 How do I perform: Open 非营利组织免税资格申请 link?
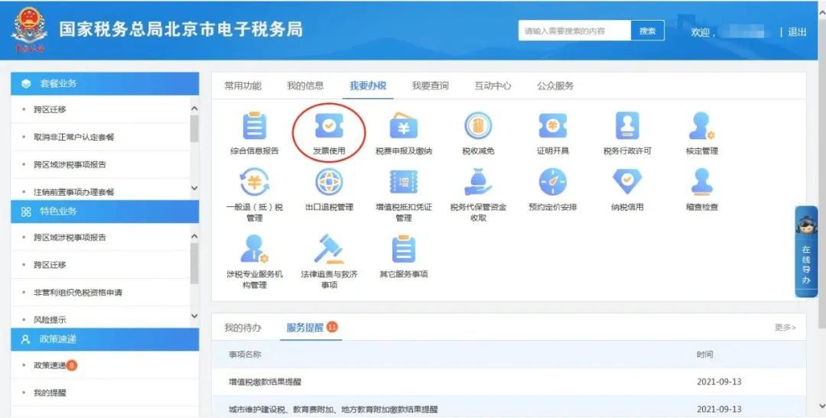78,292
